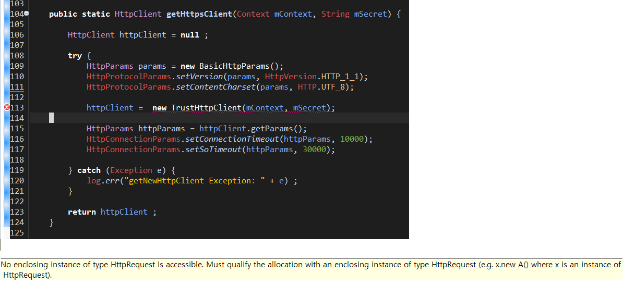Click the null keyword on line 106

click(x=190, y=35)
